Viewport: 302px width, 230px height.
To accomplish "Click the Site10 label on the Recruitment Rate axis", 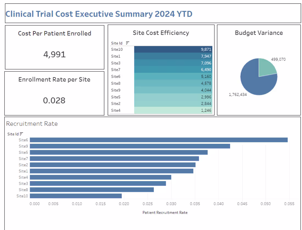I will [22, 196].
